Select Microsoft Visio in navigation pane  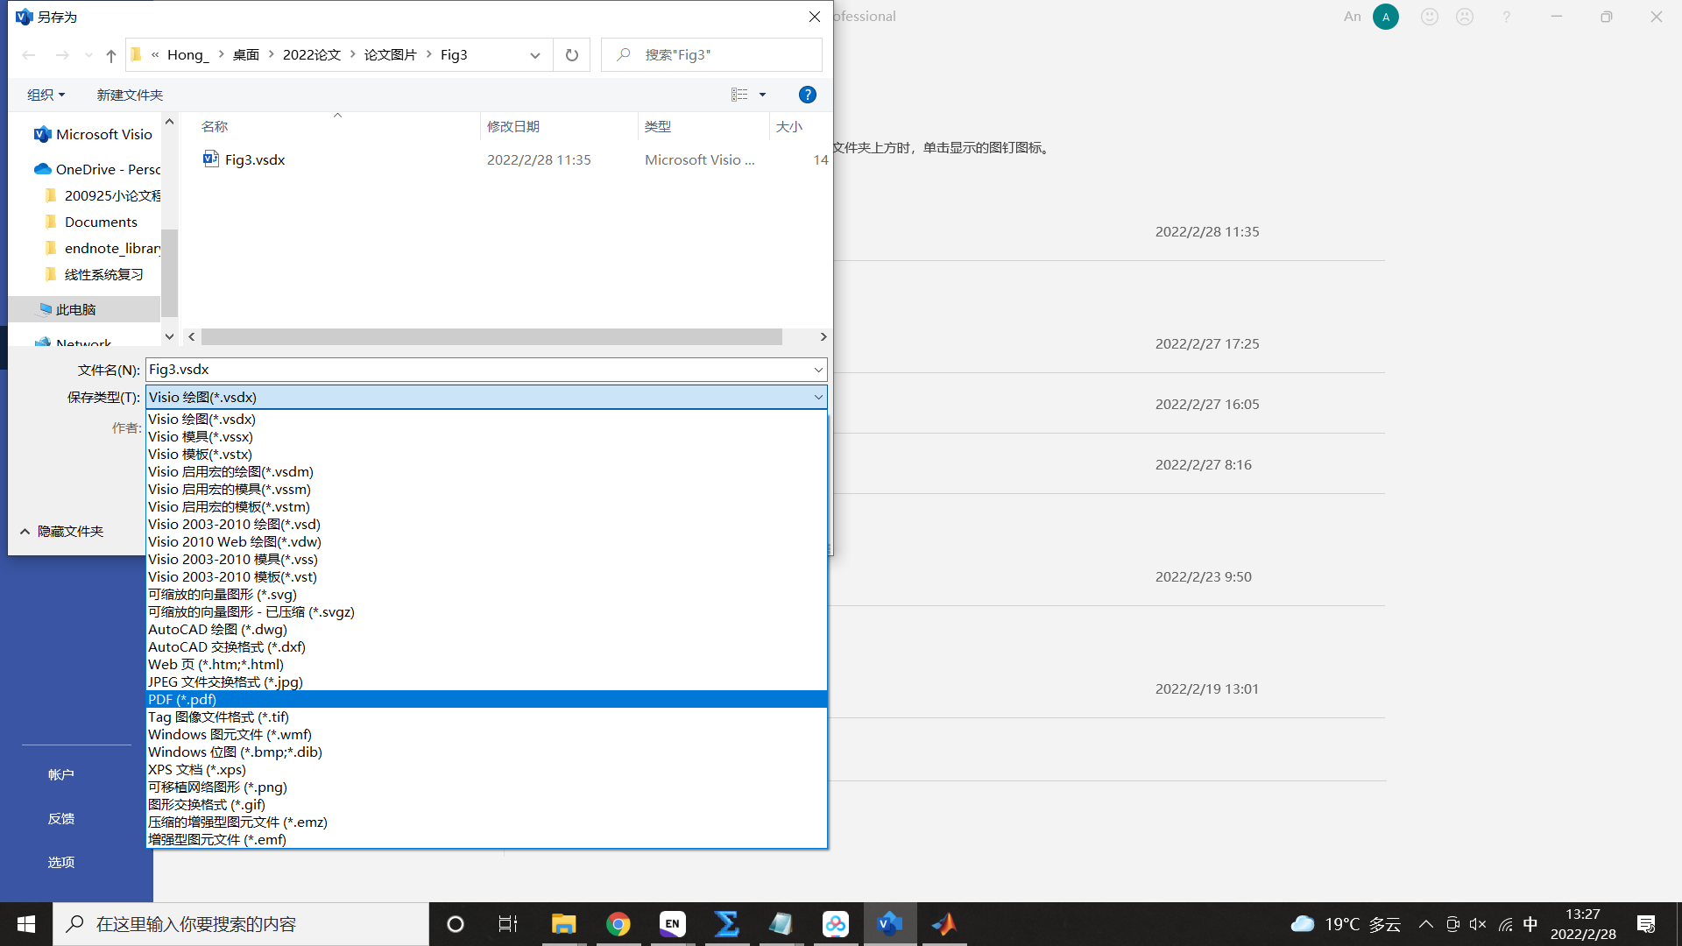(94, 134)
